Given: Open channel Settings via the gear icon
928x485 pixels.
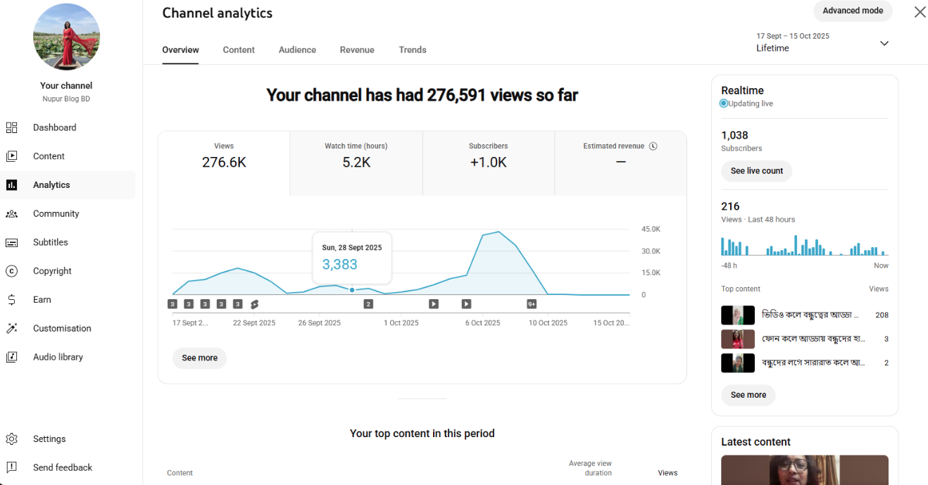Looking at the screenshot, I should (x=11, y=439).
